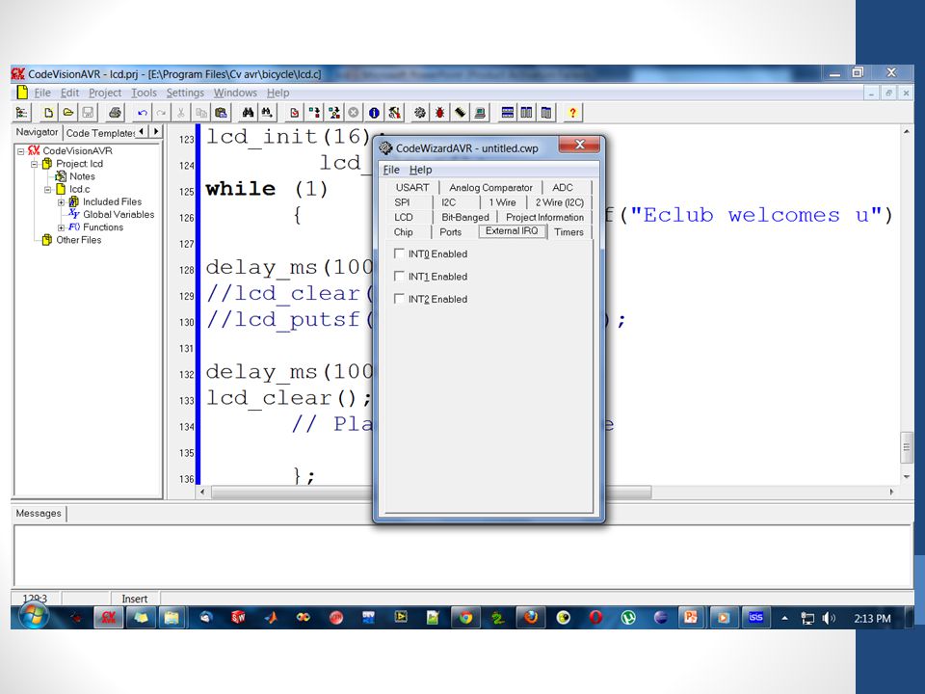Open the volume control tray icon
The width and height of the screenshot is (925, 694).
pyautogui.click(x=829, y=619)
